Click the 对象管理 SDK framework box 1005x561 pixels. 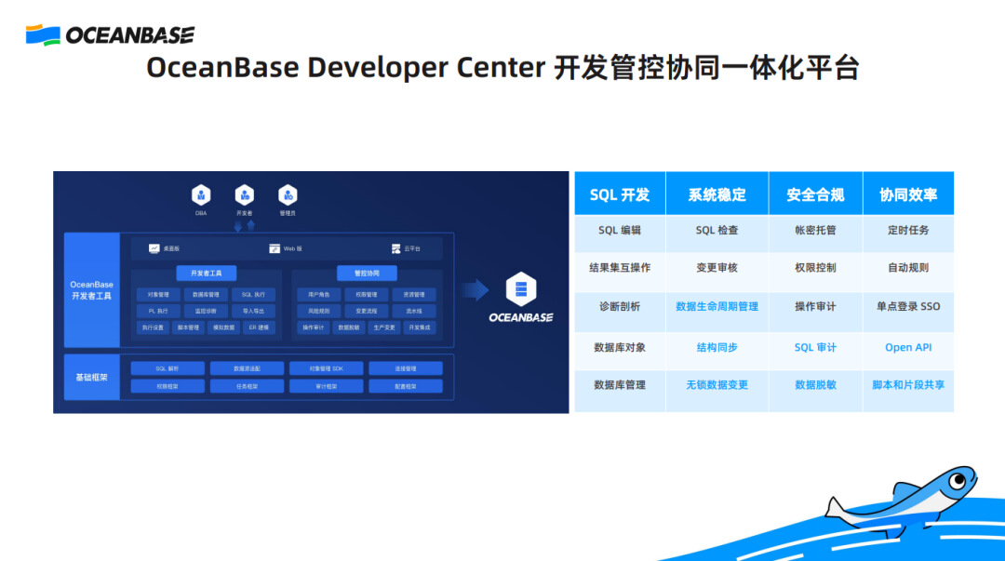point(327,368)
